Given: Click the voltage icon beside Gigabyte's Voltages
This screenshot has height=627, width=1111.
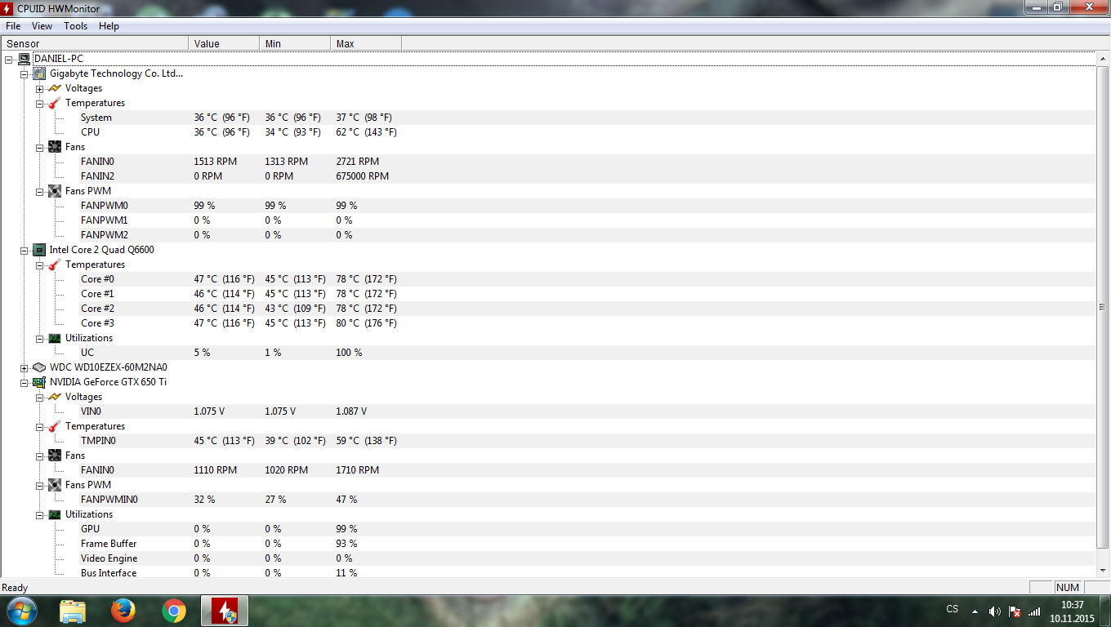Looking at the screenshot, I should tap(55, 88).
